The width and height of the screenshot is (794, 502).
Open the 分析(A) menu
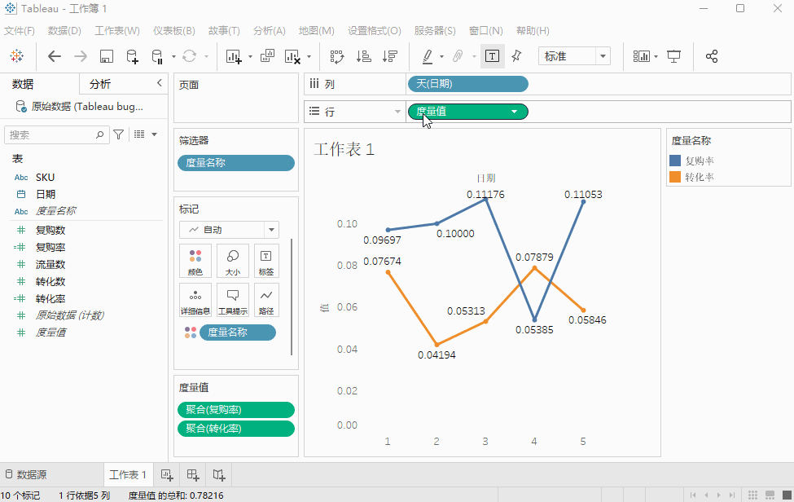coord(270,31)
